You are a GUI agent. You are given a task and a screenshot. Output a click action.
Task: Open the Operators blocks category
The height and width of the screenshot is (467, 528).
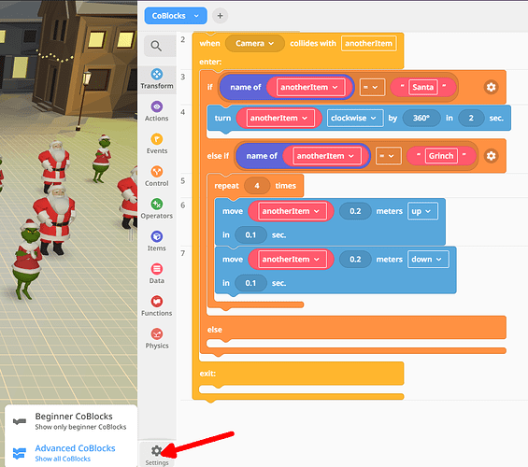point(157,209)
